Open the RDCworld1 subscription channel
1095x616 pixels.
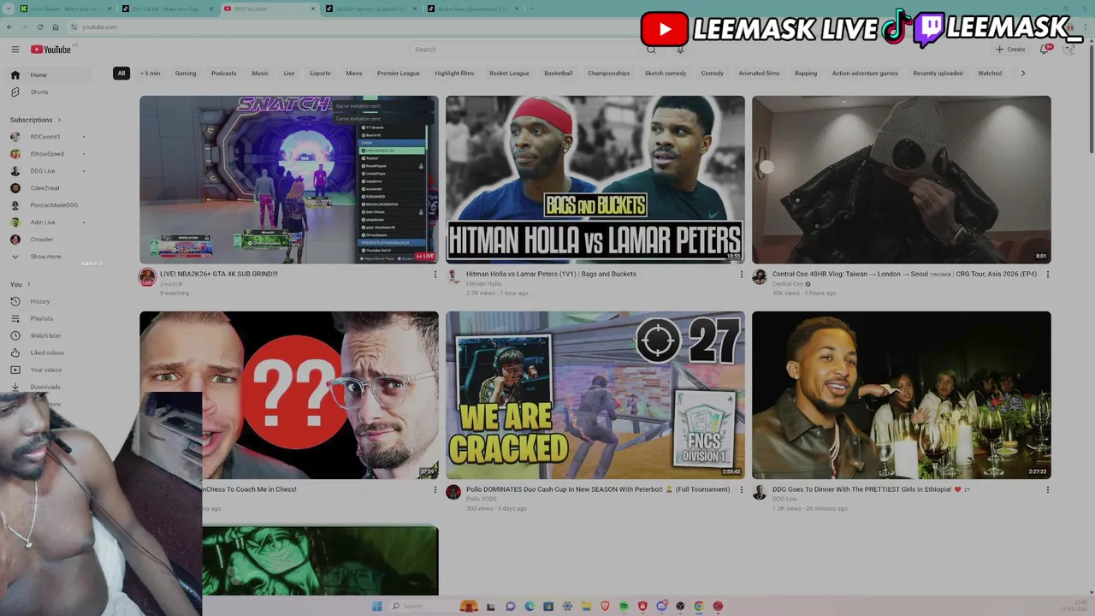[44, 137]
